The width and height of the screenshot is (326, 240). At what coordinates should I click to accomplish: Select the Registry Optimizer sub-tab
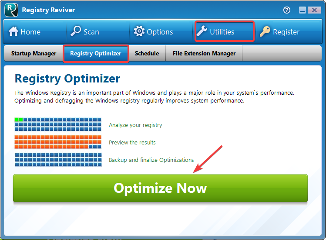96,54
